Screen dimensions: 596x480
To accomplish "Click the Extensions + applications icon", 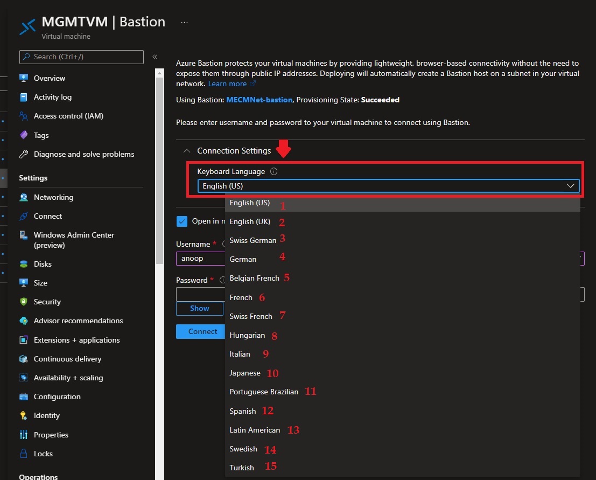I will tap(24, 339).
